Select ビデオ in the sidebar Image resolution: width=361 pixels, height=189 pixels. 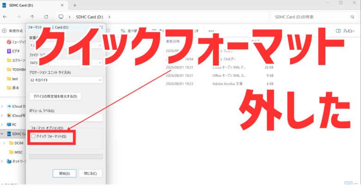tap(13, 51)
